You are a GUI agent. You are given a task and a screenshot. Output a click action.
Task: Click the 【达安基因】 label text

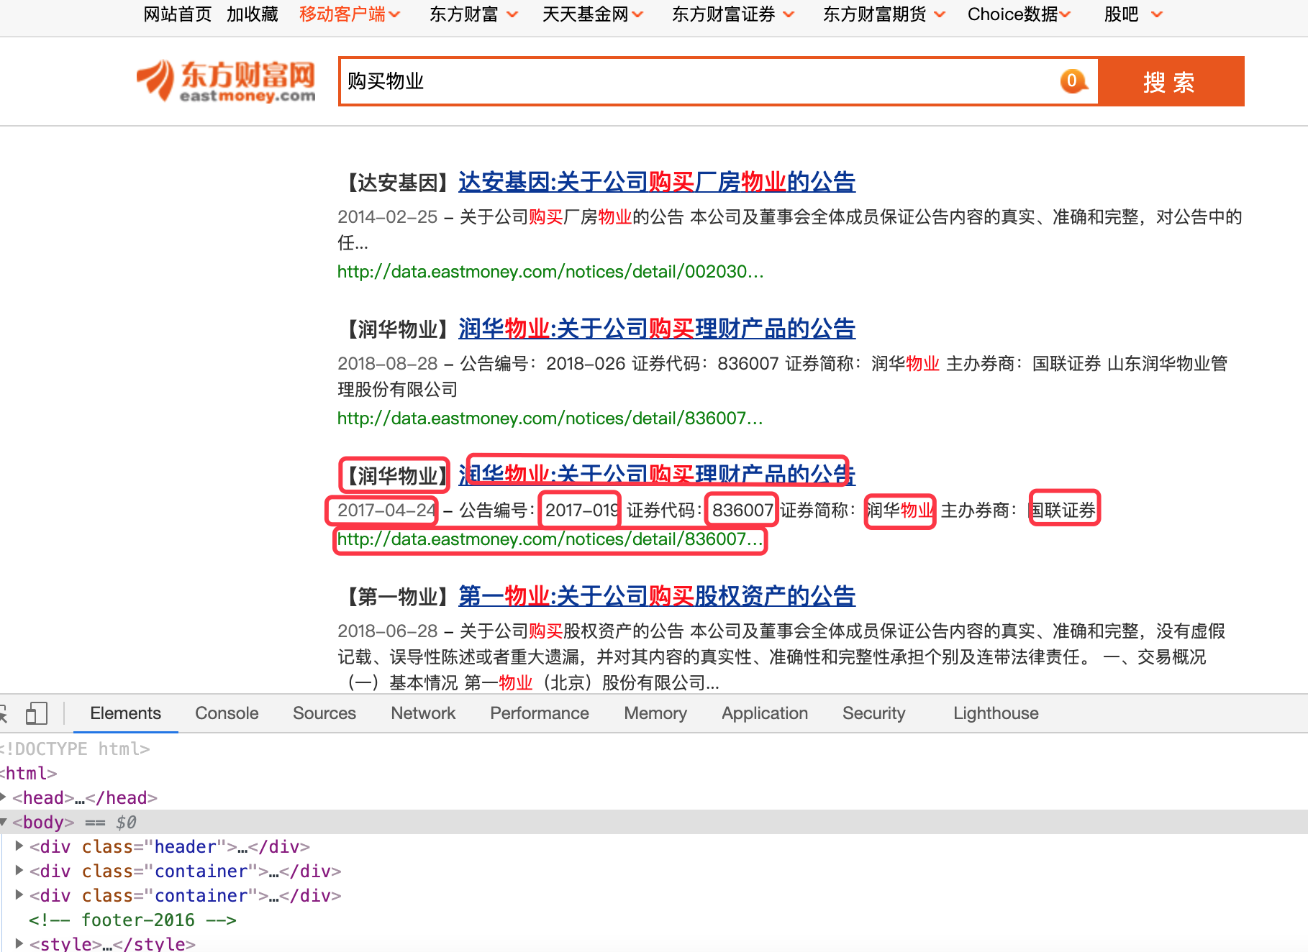point(397,183)
